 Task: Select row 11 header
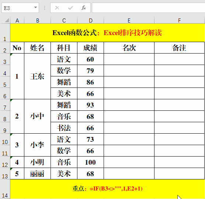(x=5, y=151)
